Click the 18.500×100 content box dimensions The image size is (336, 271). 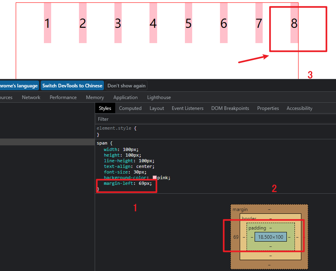[x=271, y=237]
